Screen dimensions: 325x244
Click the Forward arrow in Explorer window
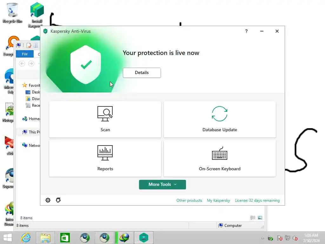[31, 64]
